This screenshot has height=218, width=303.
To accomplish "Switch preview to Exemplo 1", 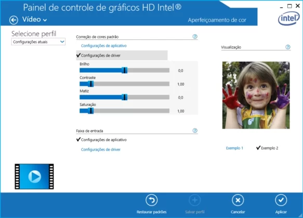I will click(x=234, y=148).
